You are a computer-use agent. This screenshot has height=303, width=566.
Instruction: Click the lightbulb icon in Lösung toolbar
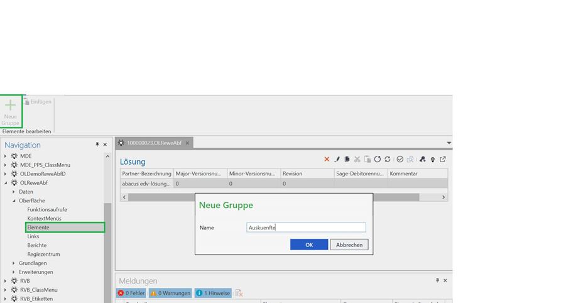pyautogui.click(x=433, y=160)
